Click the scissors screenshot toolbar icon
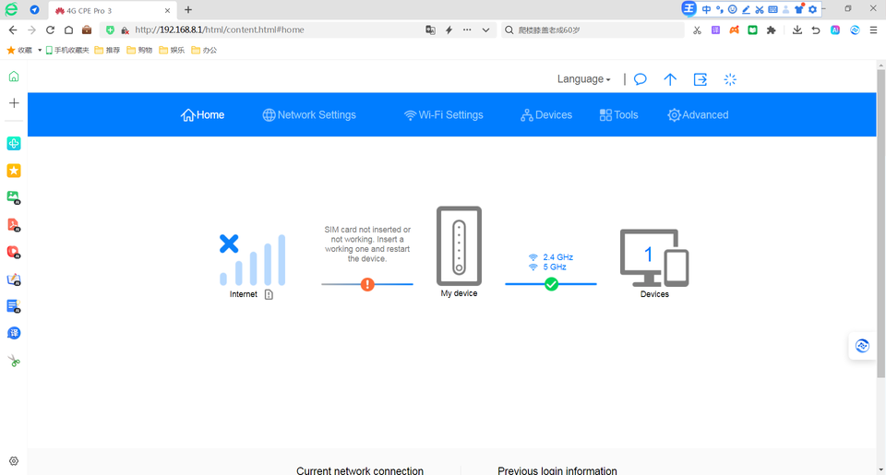886x475 pixels. point(698,30)
